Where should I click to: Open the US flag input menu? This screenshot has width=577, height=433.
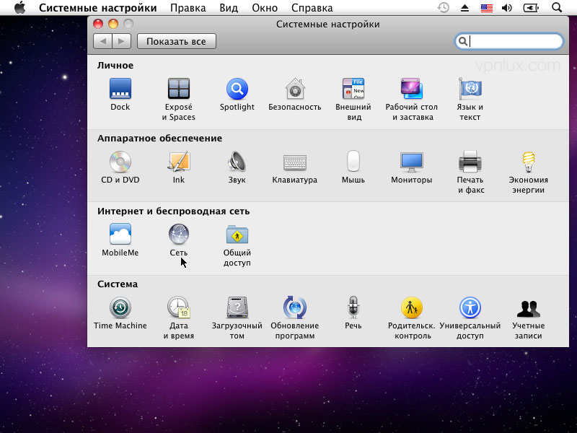coord(486,8)
